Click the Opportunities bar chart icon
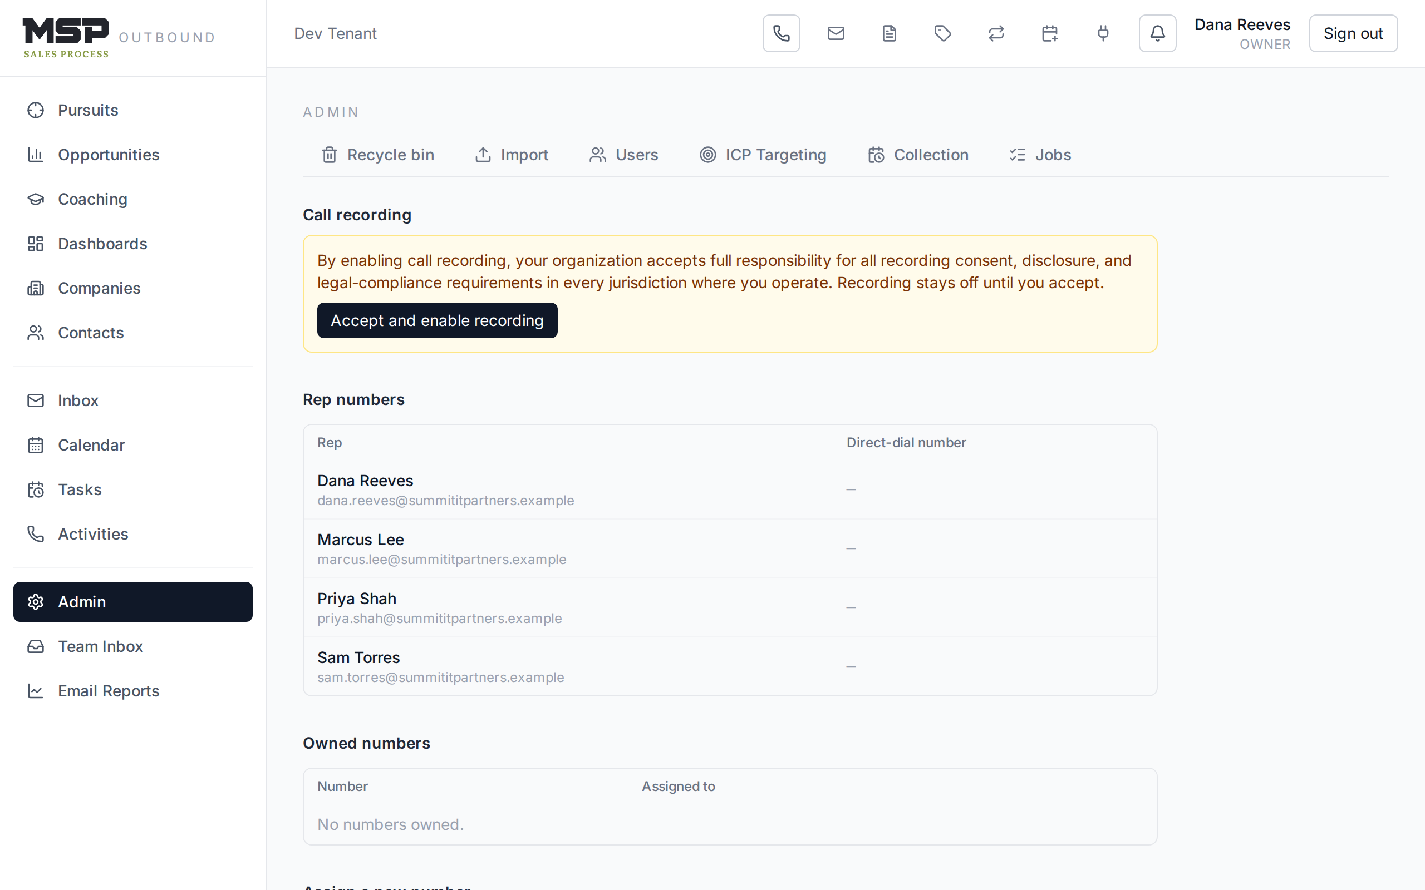 tap(36, 155)
